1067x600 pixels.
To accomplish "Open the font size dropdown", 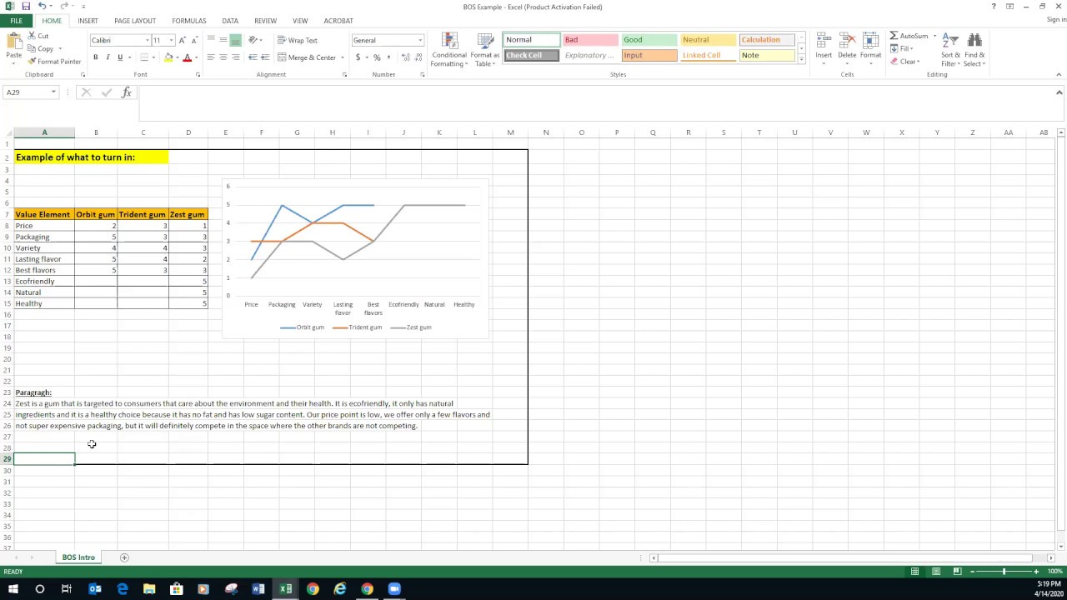I will click(171, 40).
